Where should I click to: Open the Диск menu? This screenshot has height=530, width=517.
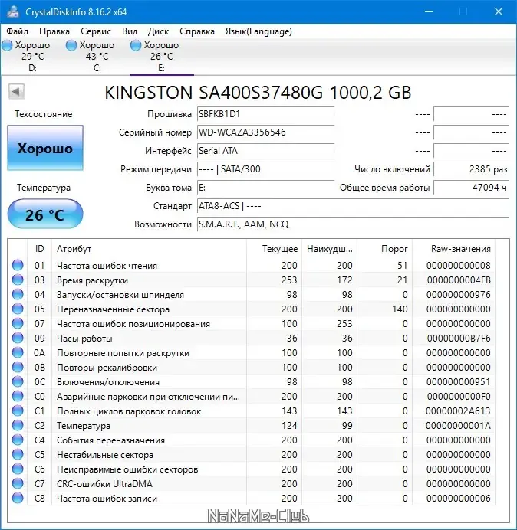[x=158, y=31]
